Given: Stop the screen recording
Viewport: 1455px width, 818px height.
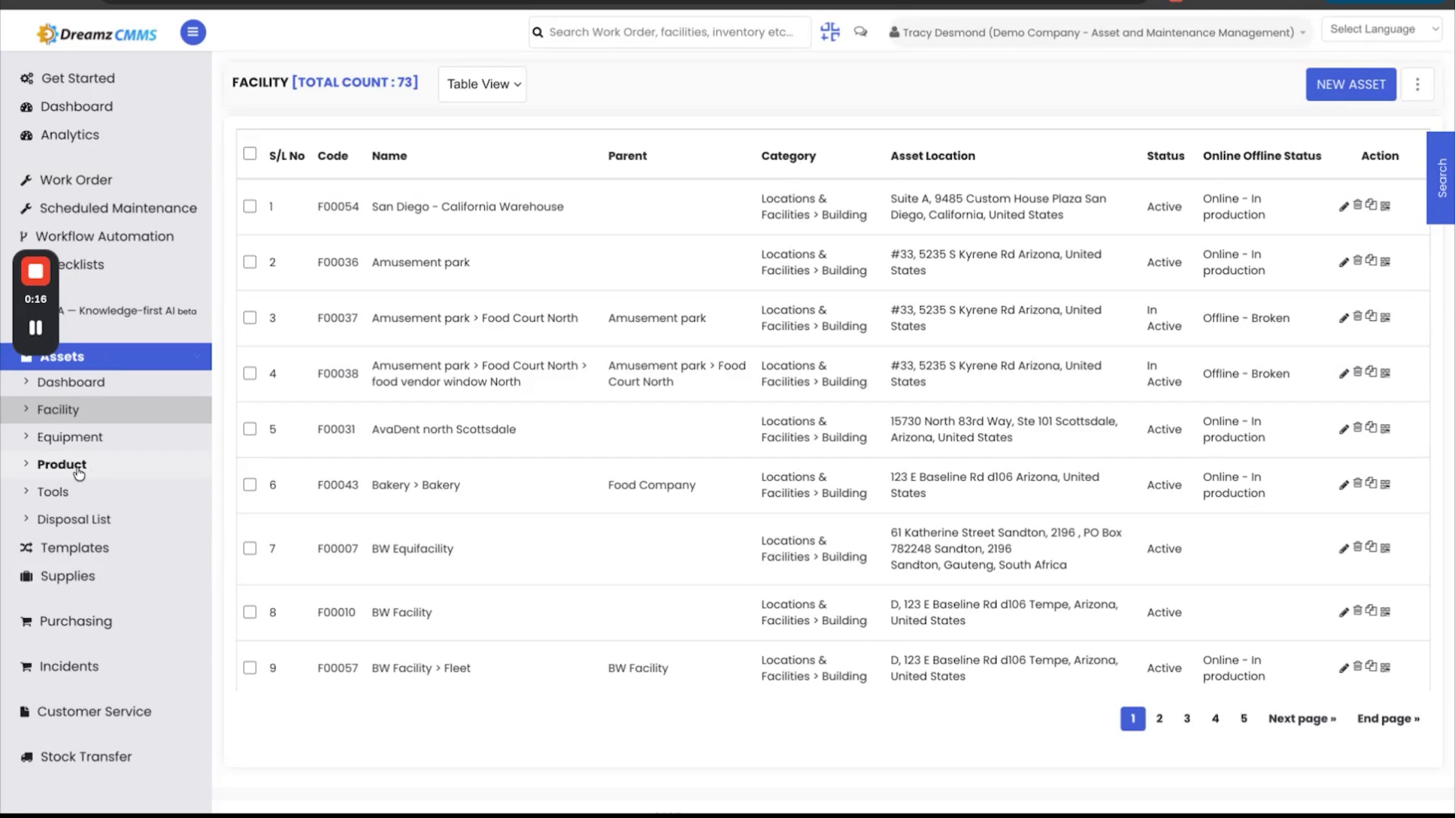Looking at the screenshot, I should pyautogui.click(x=36, y=271).
